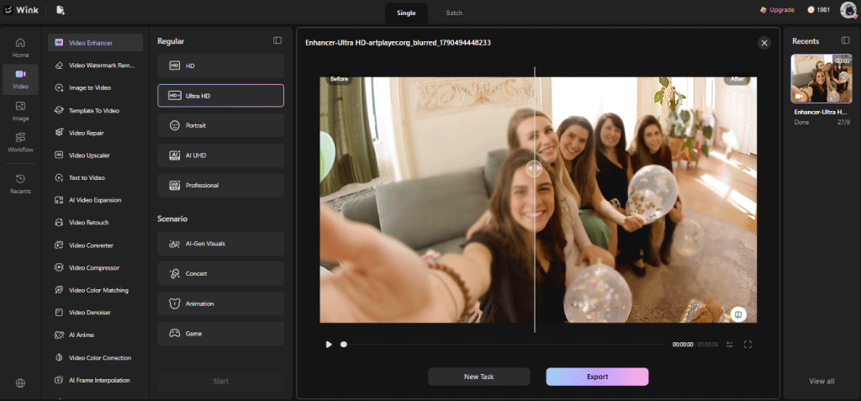The image size is (861, 401).
Task: Enter fullscreen preview mode
Action: (747, 345)
